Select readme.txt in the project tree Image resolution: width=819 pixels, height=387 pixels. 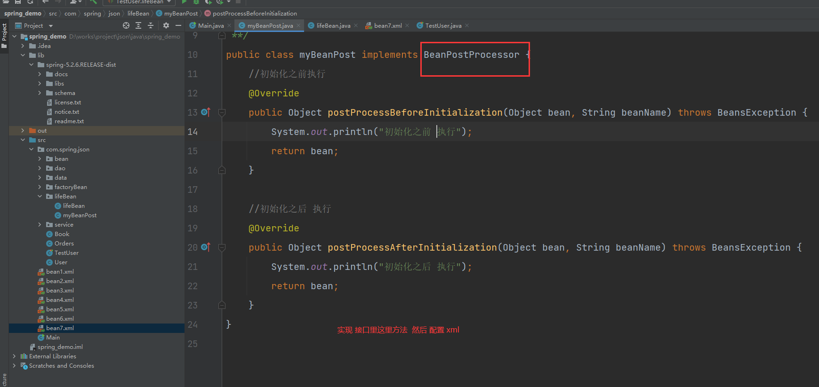pos(69,121)
